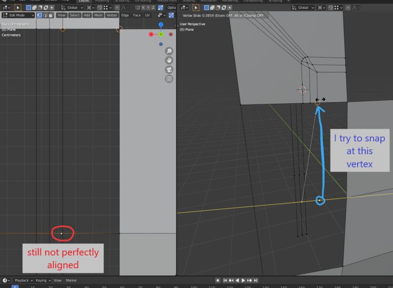Image resolution: width=393 pixels, height=288 pixels.
Task: Click the Zoom magnifier icon on the viewport gizmo
Action: click(x=169, y=51)
